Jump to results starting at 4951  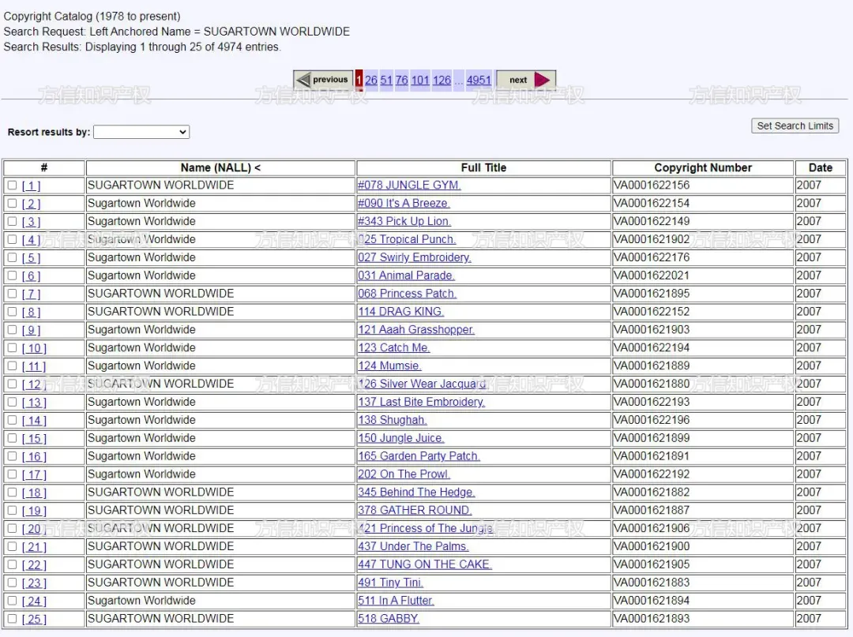[479, 80]
